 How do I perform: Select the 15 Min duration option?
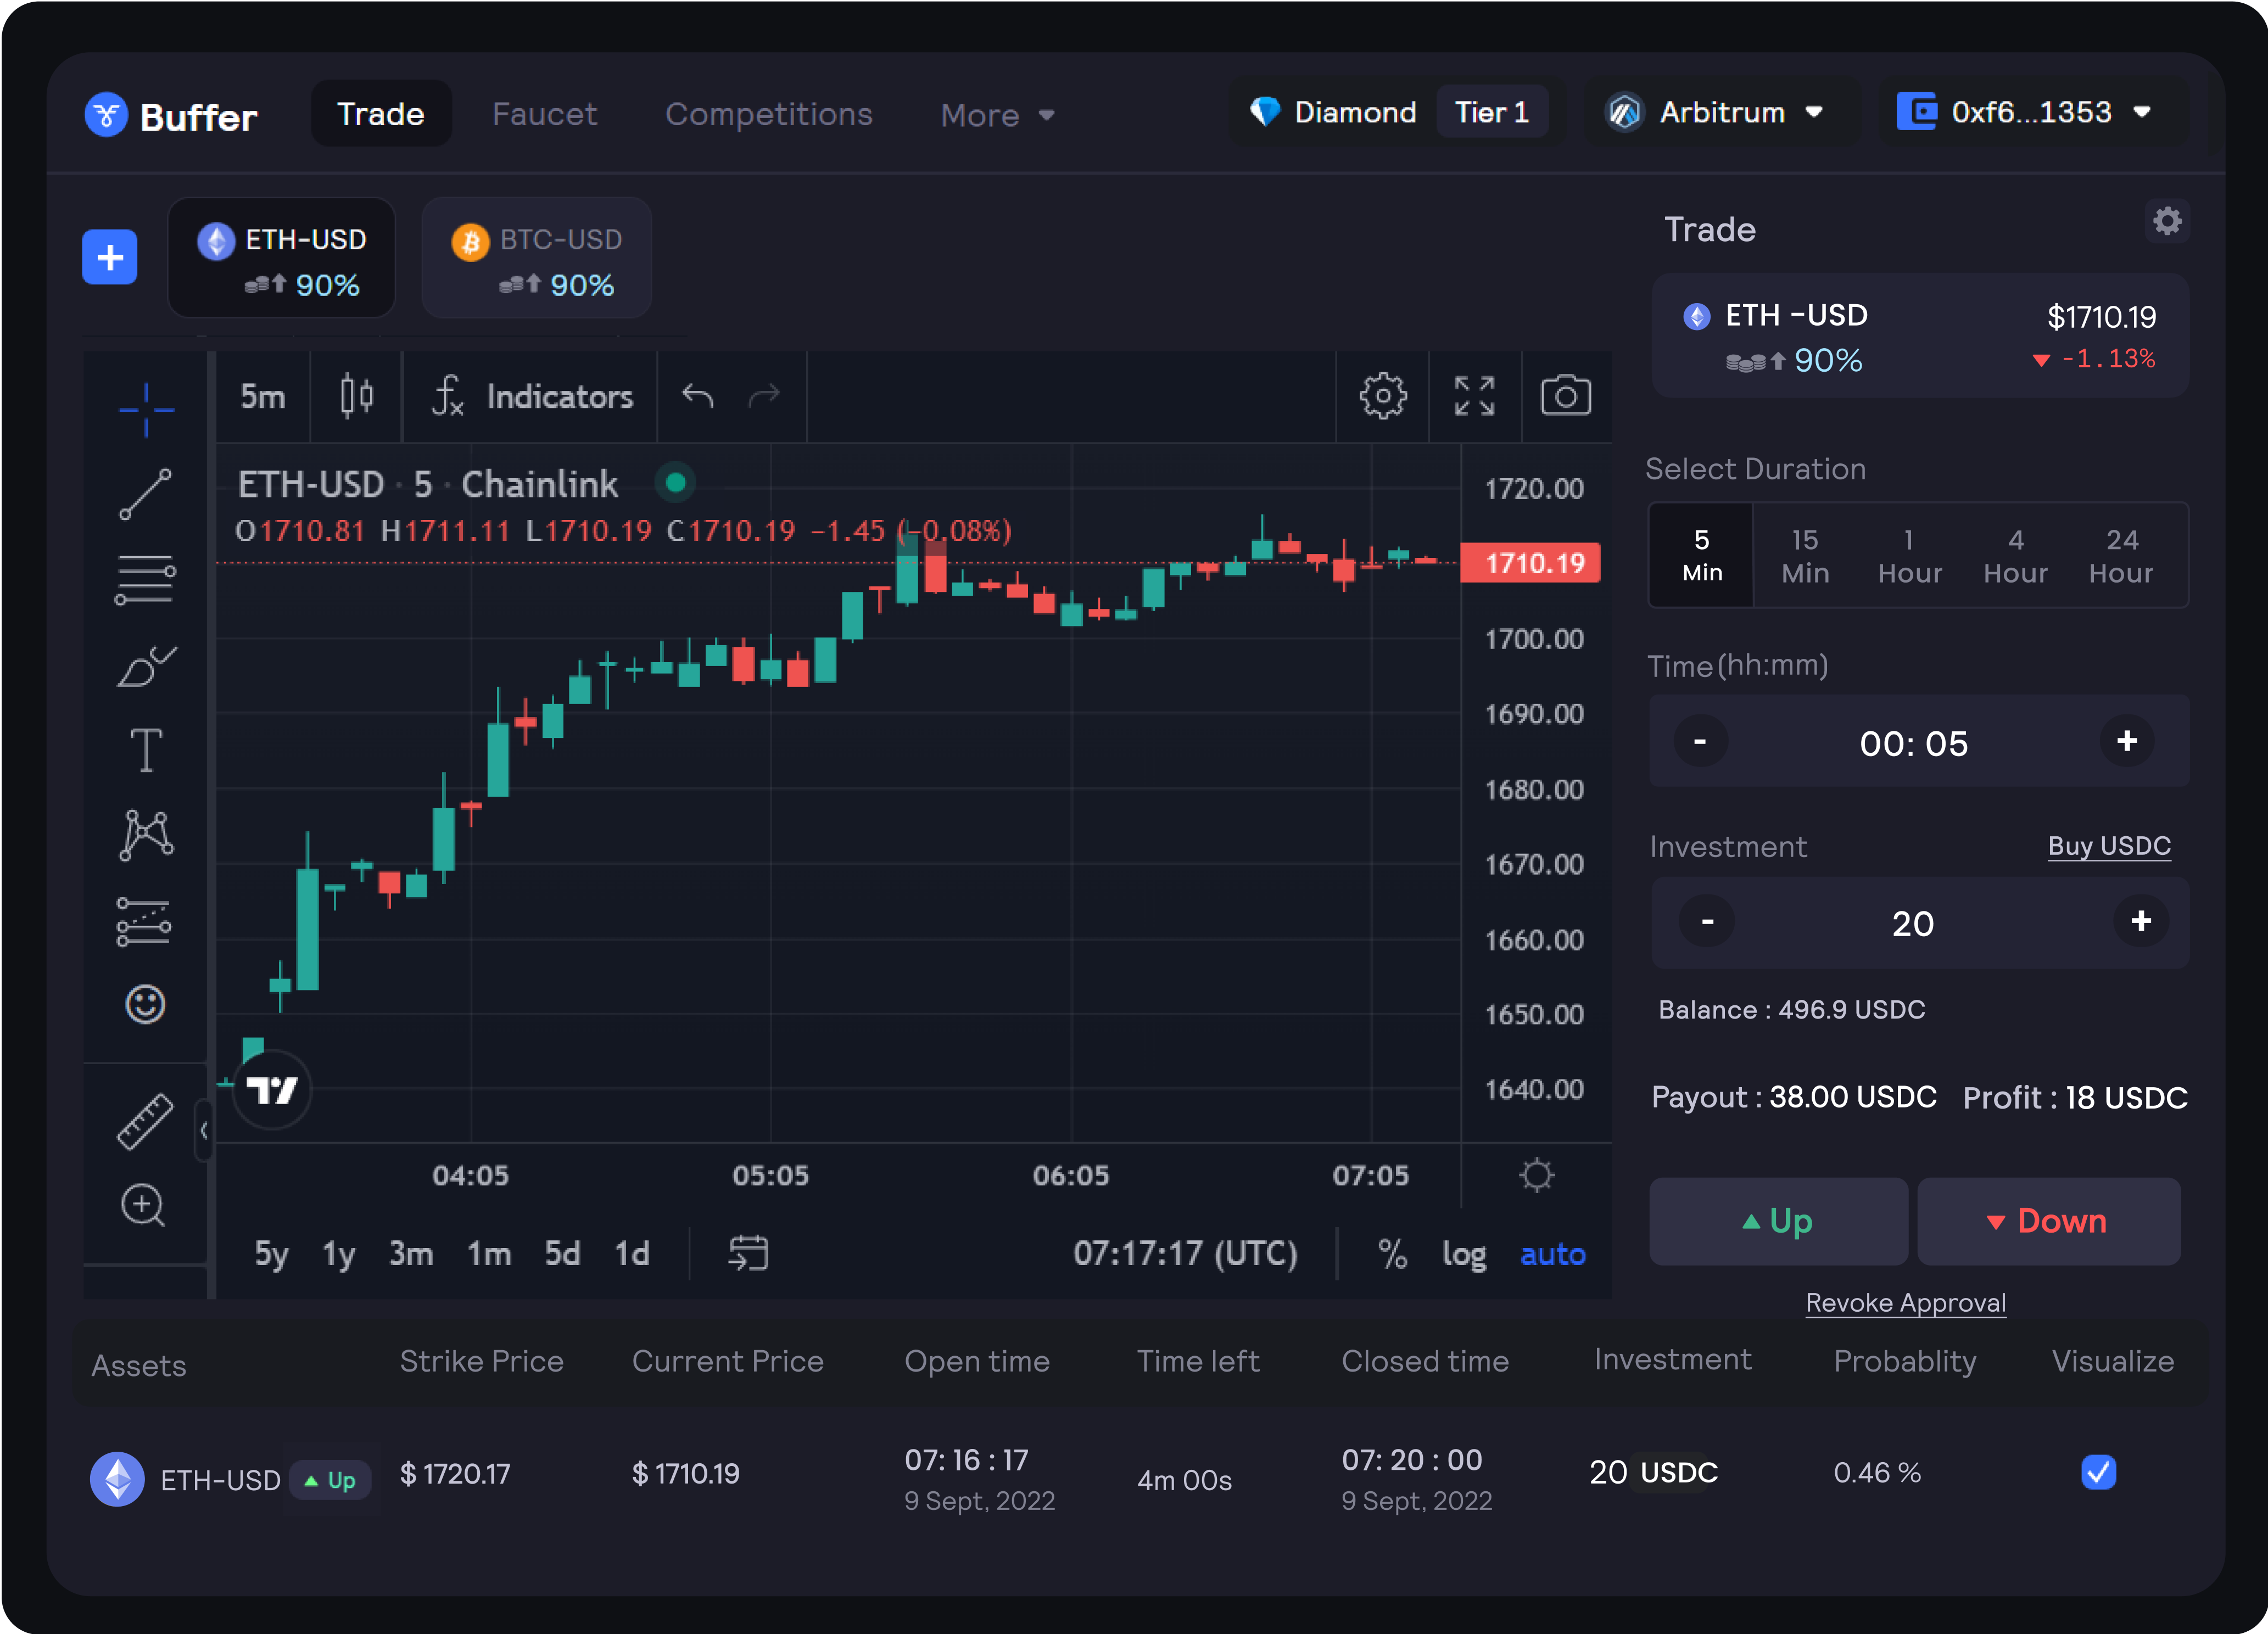pyautogui.click(x=1804, y=555)
